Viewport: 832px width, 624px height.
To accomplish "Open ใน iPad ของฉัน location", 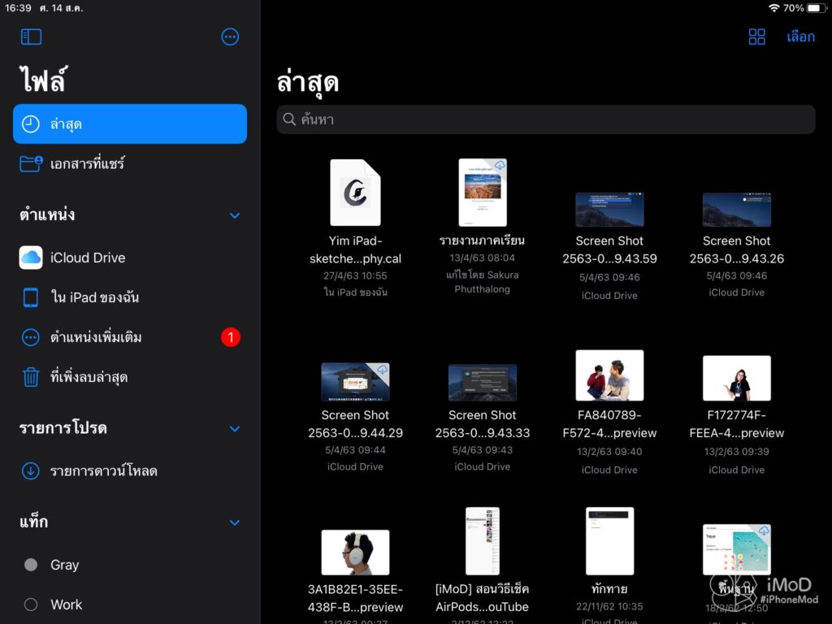I will click(x=94, y=297).
